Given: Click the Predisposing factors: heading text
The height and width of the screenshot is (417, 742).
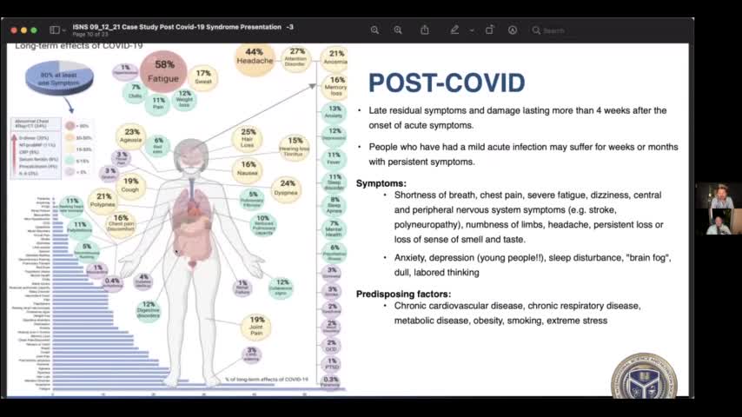Looking at the screenshot, I should (x=404, y=295).
